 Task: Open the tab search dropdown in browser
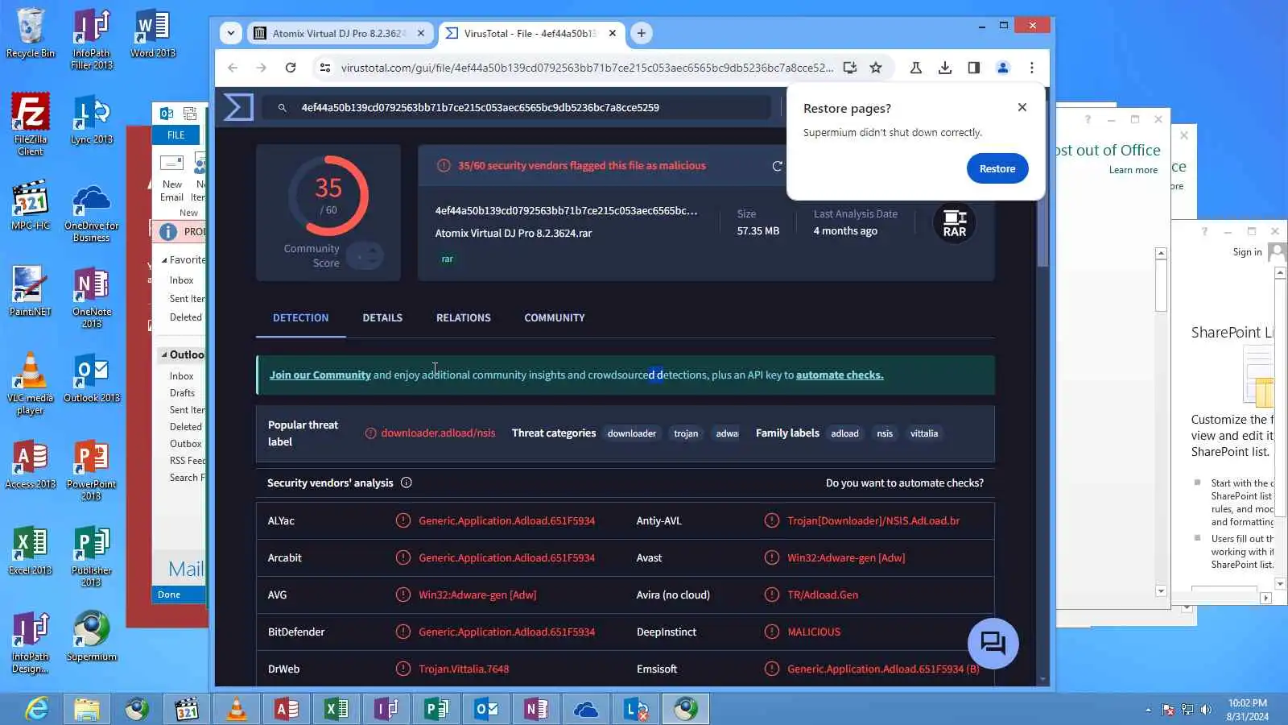(231, 33)
